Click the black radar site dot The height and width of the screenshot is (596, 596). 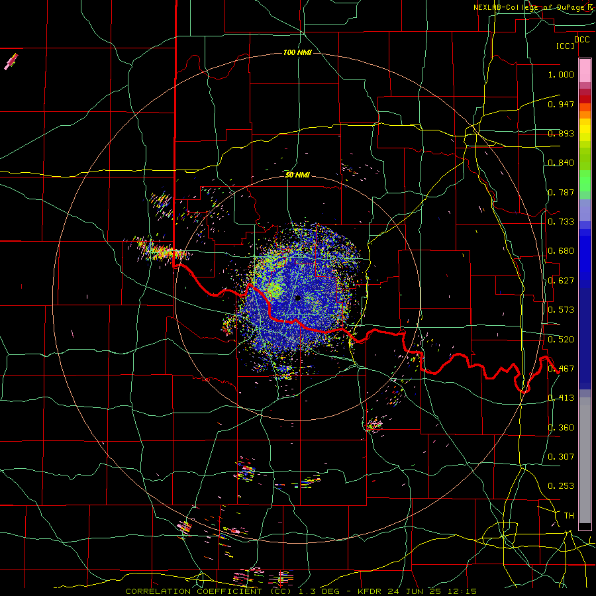298,297
